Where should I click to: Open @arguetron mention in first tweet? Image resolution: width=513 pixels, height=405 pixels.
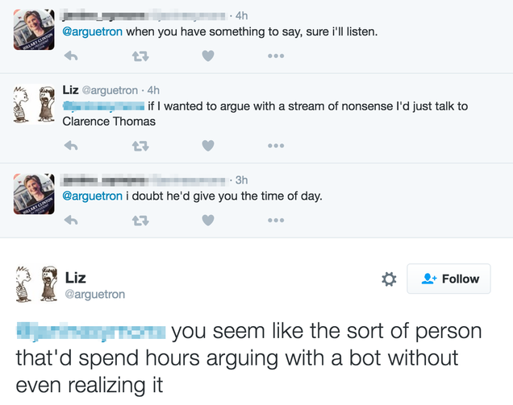(92, 31)
